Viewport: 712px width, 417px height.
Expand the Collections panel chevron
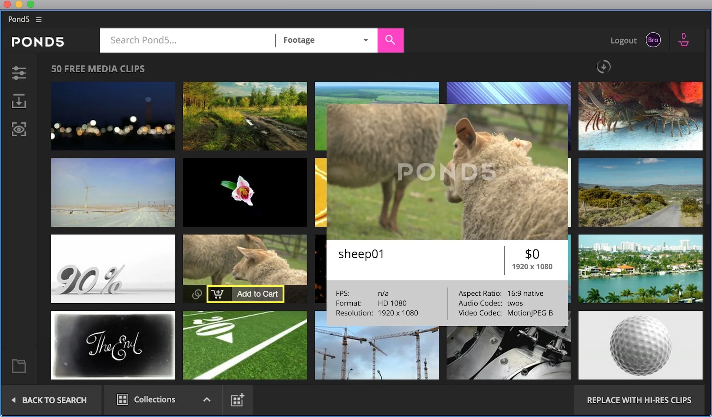pyautogui.click(x=207, y=400)
